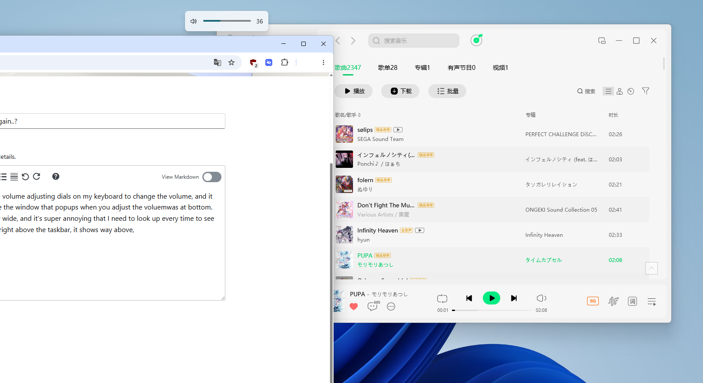Adjust the system volume slider showing 36
Screen dimensions: 703x383
point(227,21)
